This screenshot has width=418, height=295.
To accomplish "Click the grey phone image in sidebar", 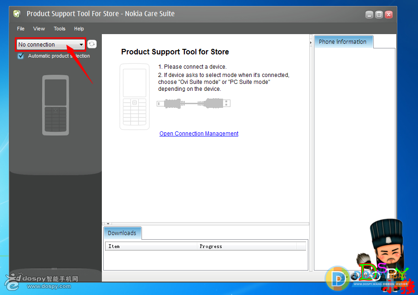I will point(55,105).
